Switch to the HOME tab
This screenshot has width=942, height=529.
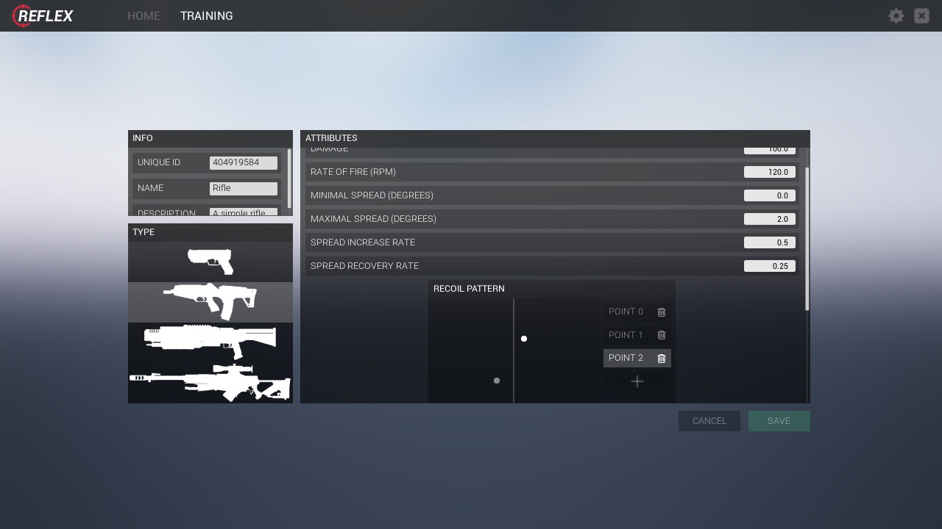[x=144, y=15]
